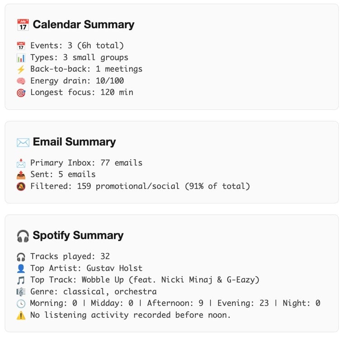
Task: Click the musical score icon next to Genre
Action: (x=21, y=292)
